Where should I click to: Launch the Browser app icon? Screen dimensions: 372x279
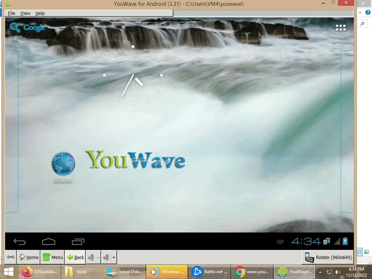pos(63,167)
